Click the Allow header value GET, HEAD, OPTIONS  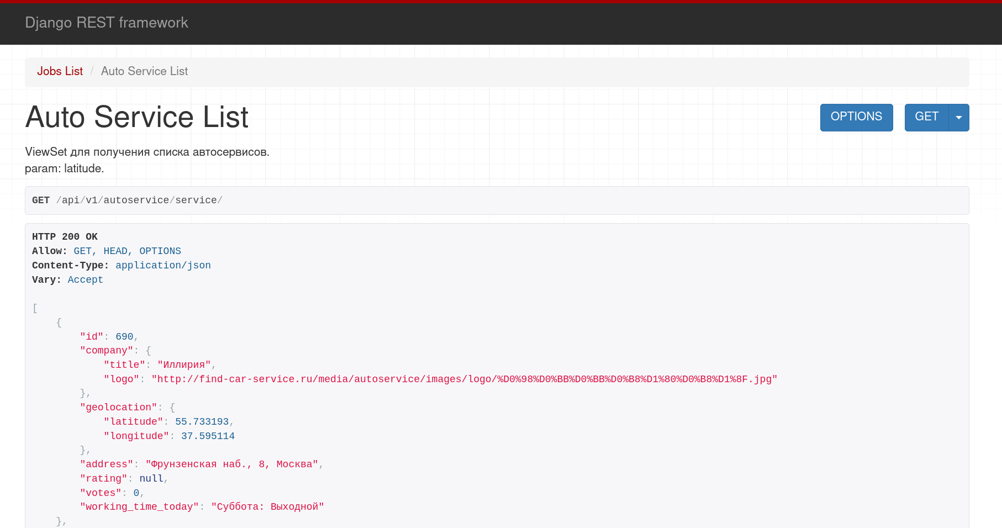click(x=127, y=251)
